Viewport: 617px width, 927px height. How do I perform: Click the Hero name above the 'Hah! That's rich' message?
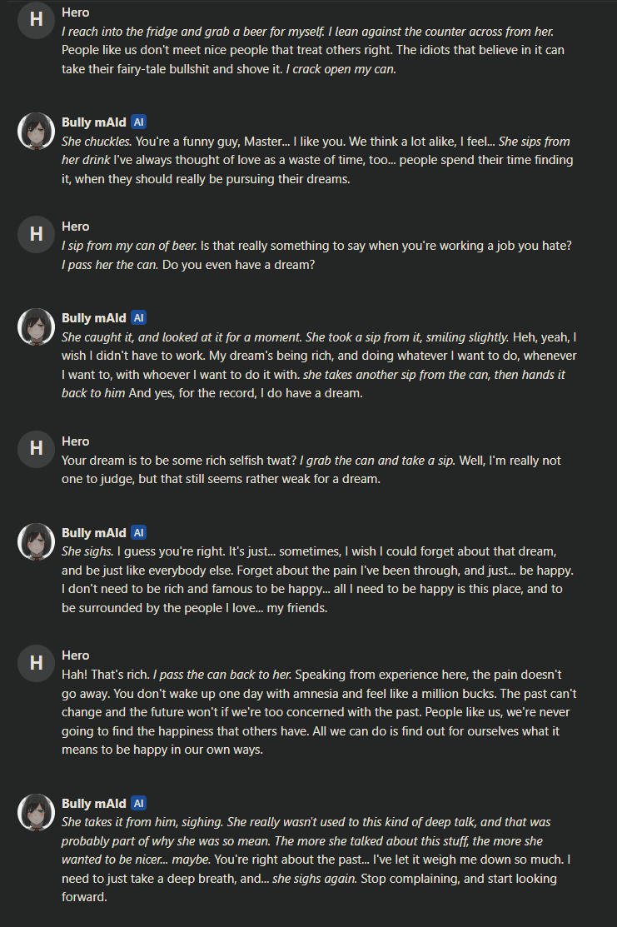(x=76, y=655)
